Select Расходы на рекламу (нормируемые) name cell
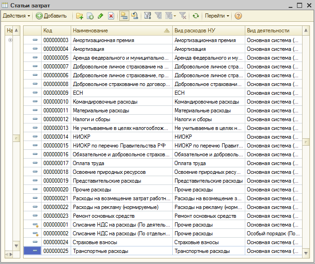 [121, 207]
